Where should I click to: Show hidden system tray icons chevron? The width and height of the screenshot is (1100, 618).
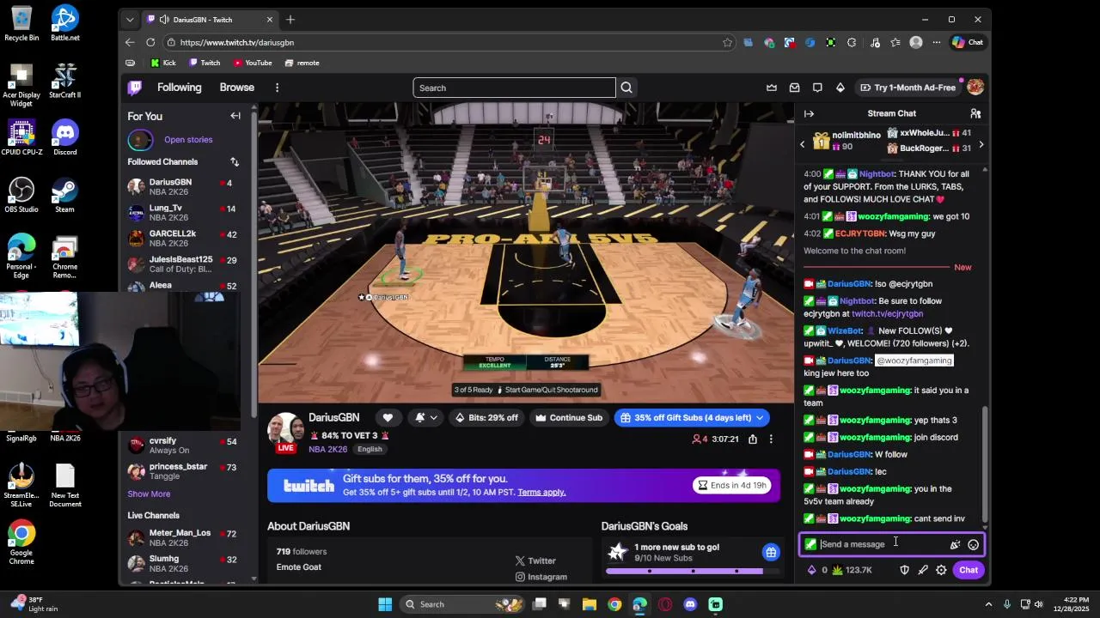tap(988, 604)
